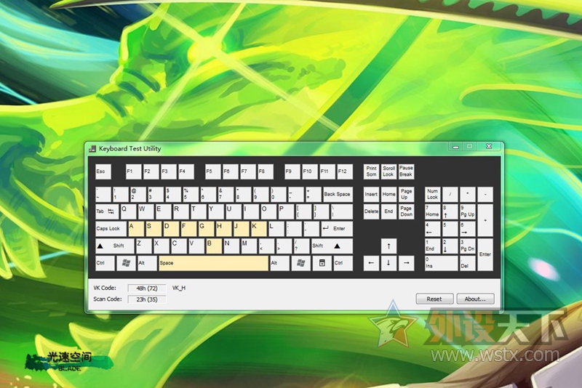Click the left arrow key
The image size is (582, 388).
(371, 263)
